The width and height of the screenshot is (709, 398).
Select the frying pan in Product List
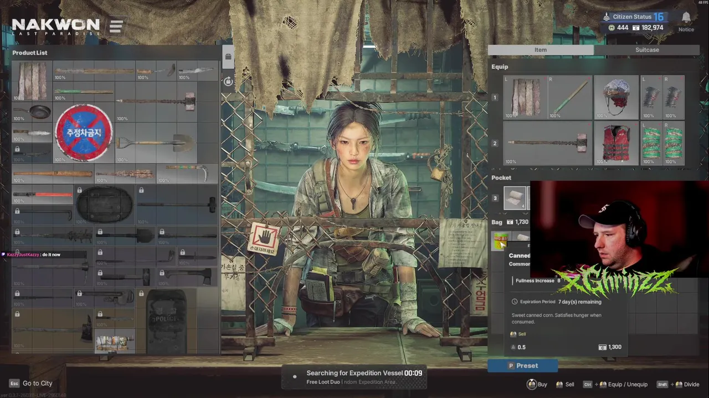click(32, 112)
